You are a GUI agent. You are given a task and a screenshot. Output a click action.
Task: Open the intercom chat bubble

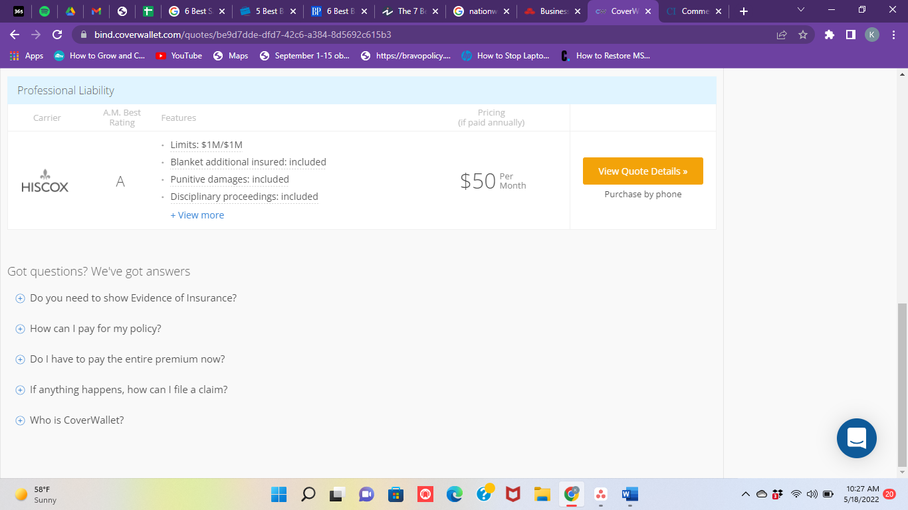(x=856, y=438)
